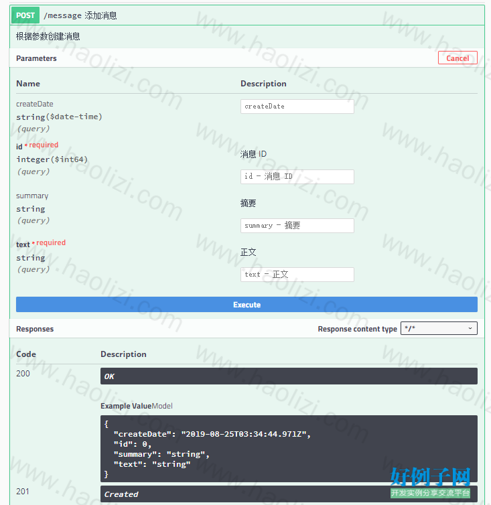Click the "text": "string" line in JSON
This screenshot has height=505, width=491.
(x=152, y=464)
